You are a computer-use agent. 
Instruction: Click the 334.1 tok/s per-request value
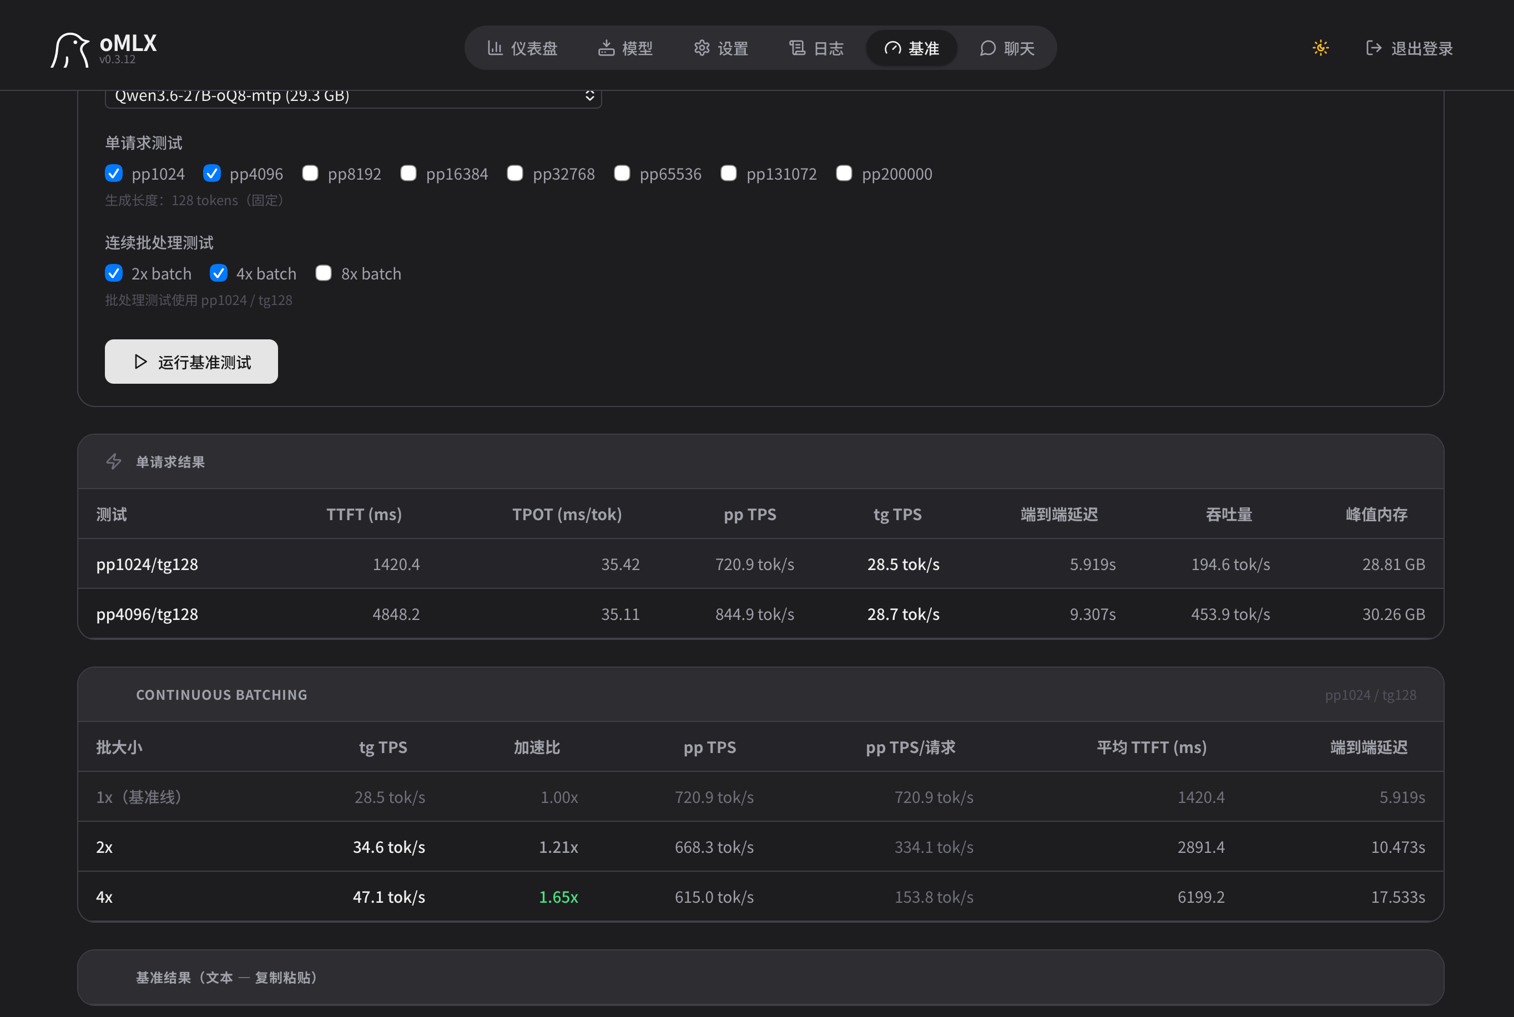coord(934,847)
